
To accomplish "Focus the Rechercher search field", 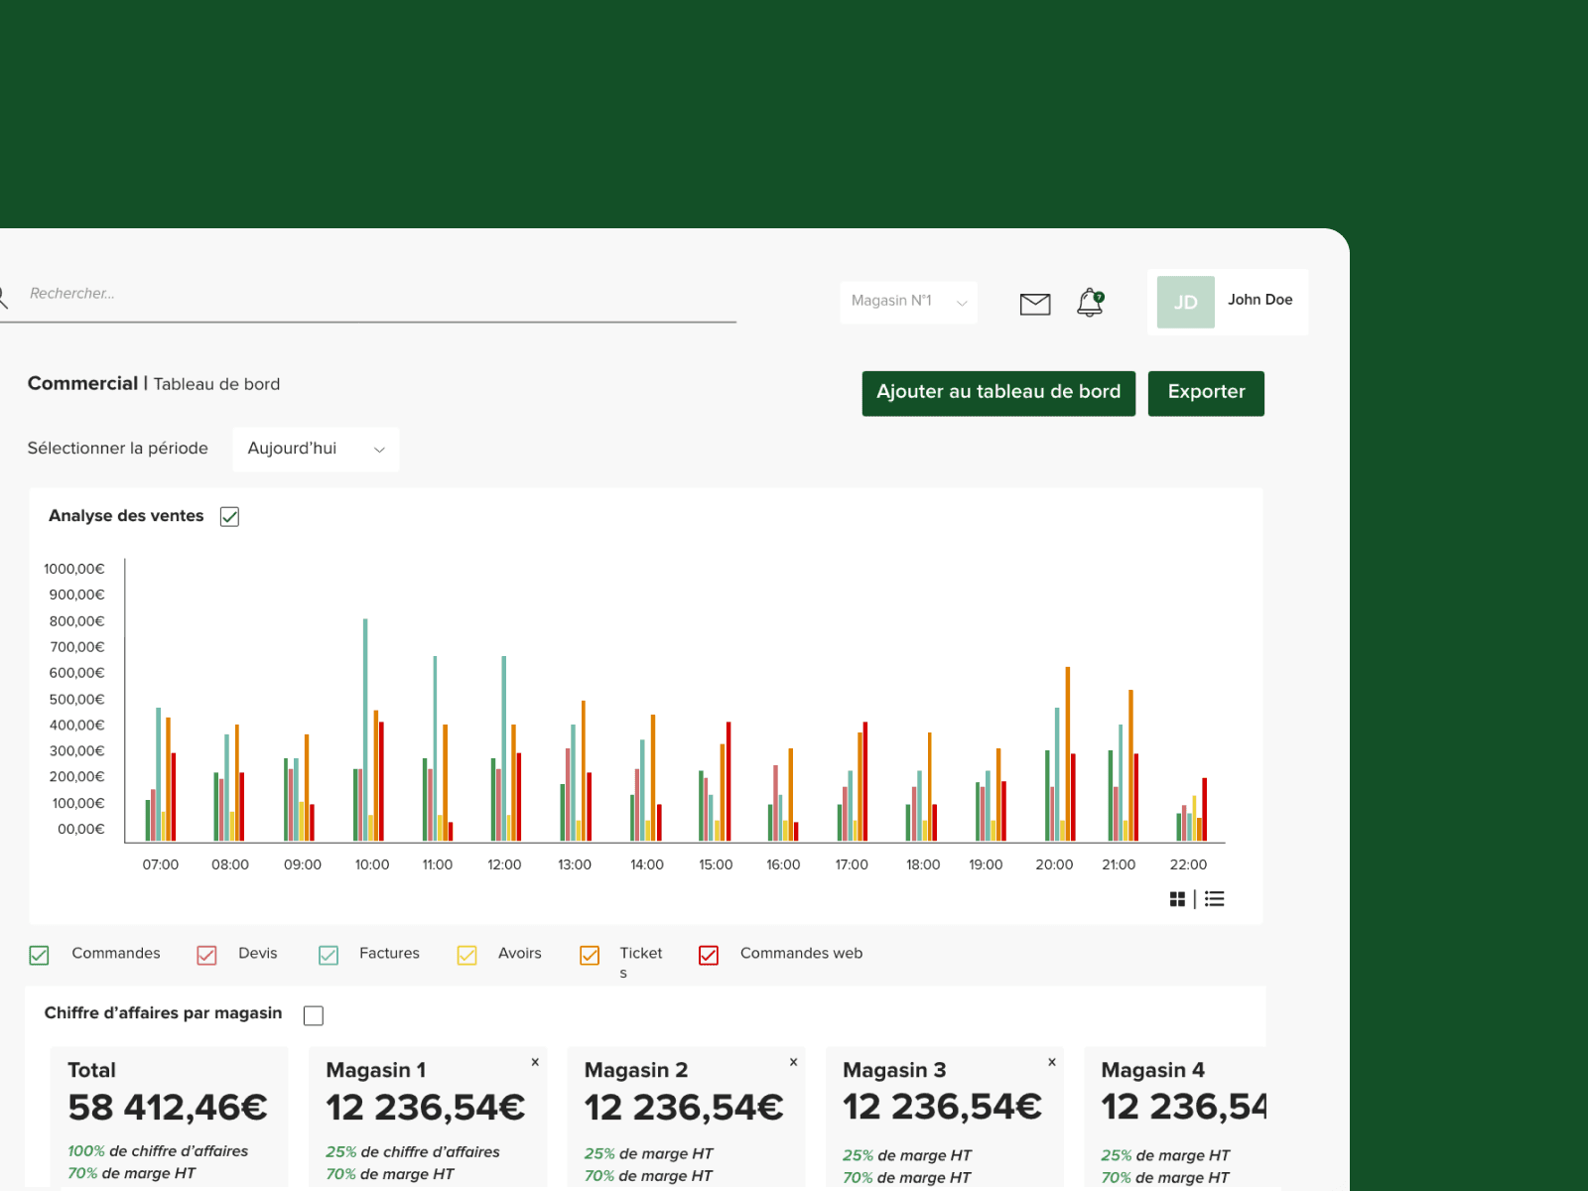I will tap(368, 295).
